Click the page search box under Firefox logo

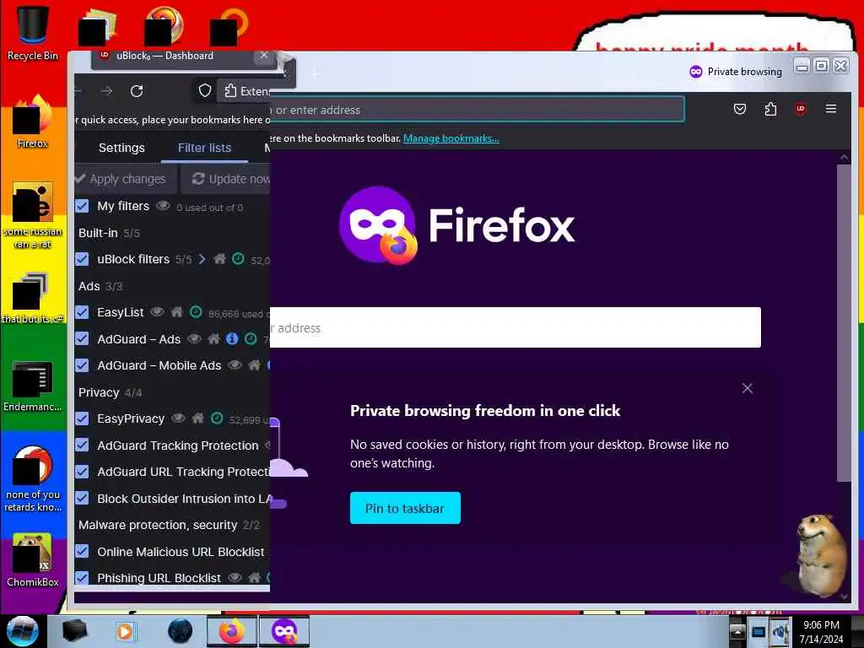coord(516,328)
